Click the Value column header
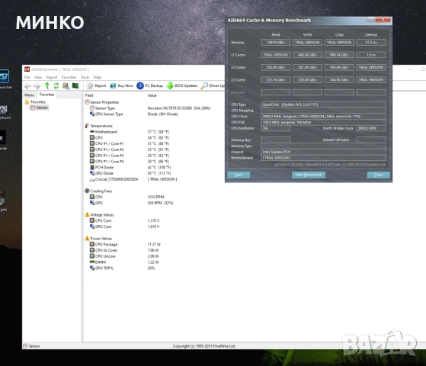 coord(152,95)
